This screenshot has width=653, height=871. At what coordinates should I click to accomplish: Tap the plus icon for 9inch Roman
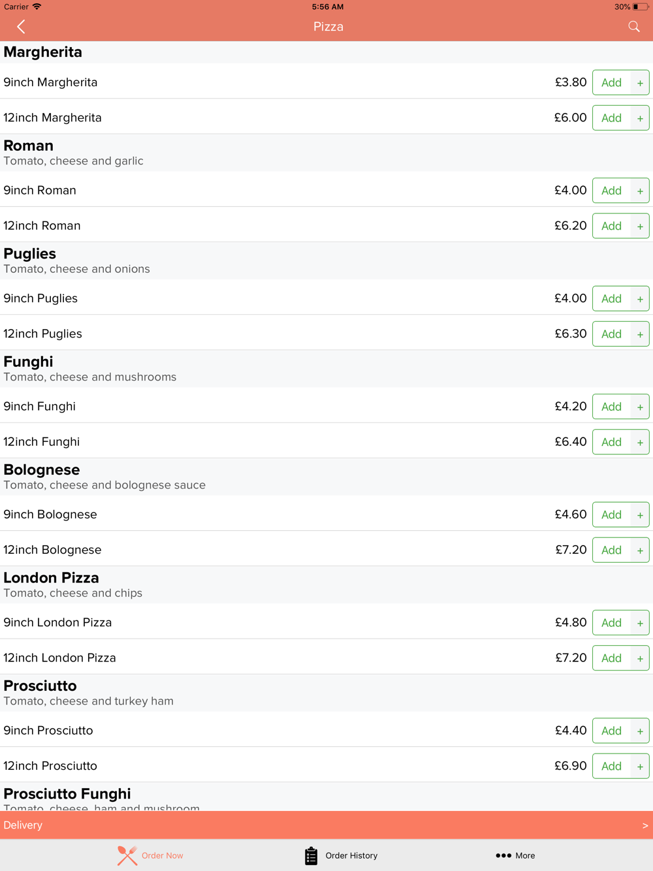640,191
